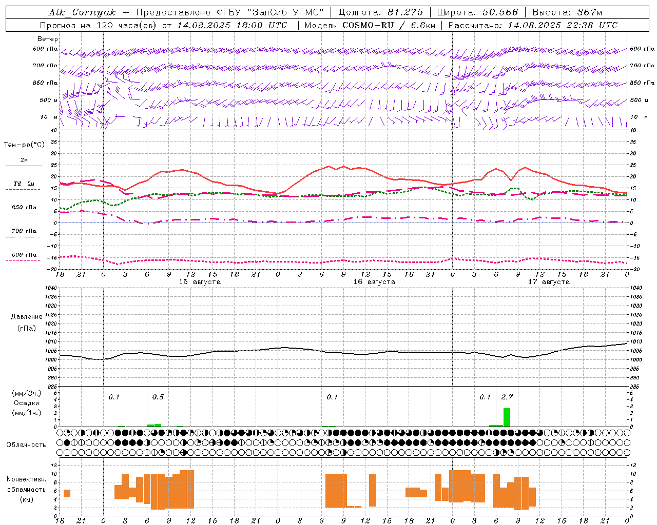Click the 16 августа date label

click(374, 282)
